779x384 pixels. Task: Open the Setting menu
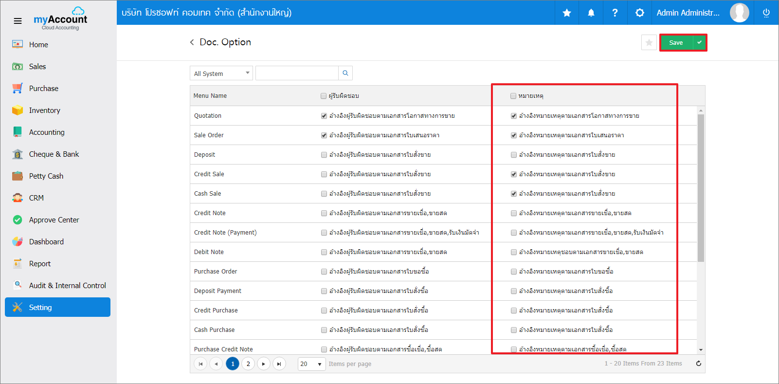pyautogui.click(x=57, y=307)
